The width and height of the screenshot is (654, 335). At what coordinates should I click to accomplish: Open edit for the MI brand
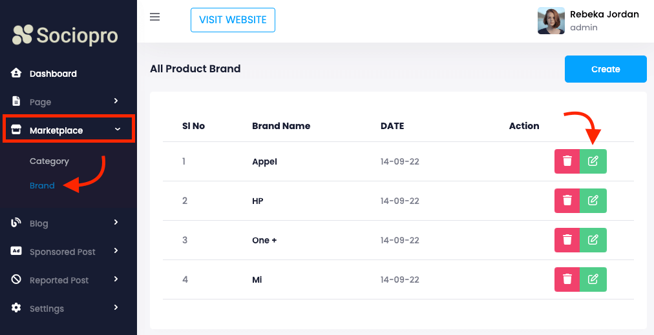point(593,279)
